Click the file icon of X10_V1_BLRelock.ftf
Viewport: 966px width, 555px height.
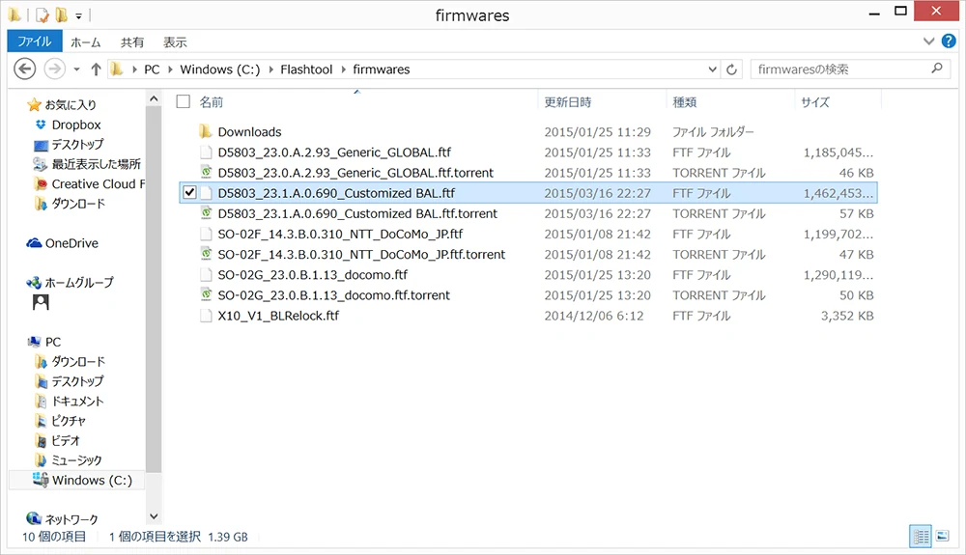(207, 316)
